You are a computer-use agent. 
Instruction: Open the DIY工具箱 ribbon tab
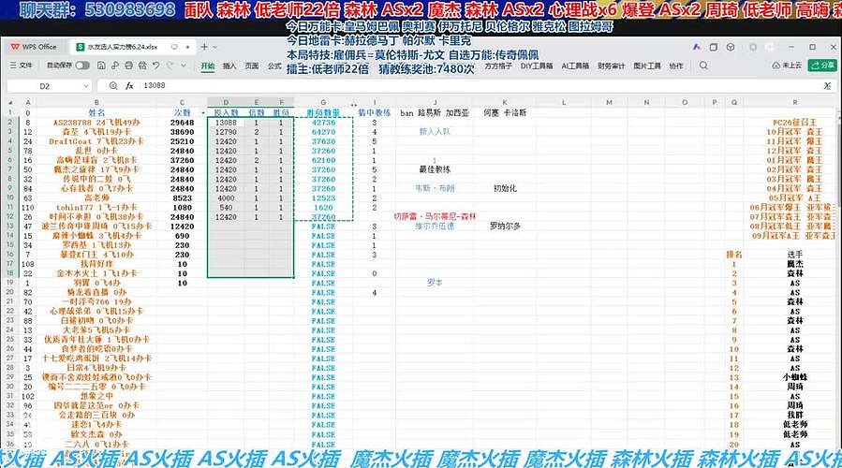point(536,66)
